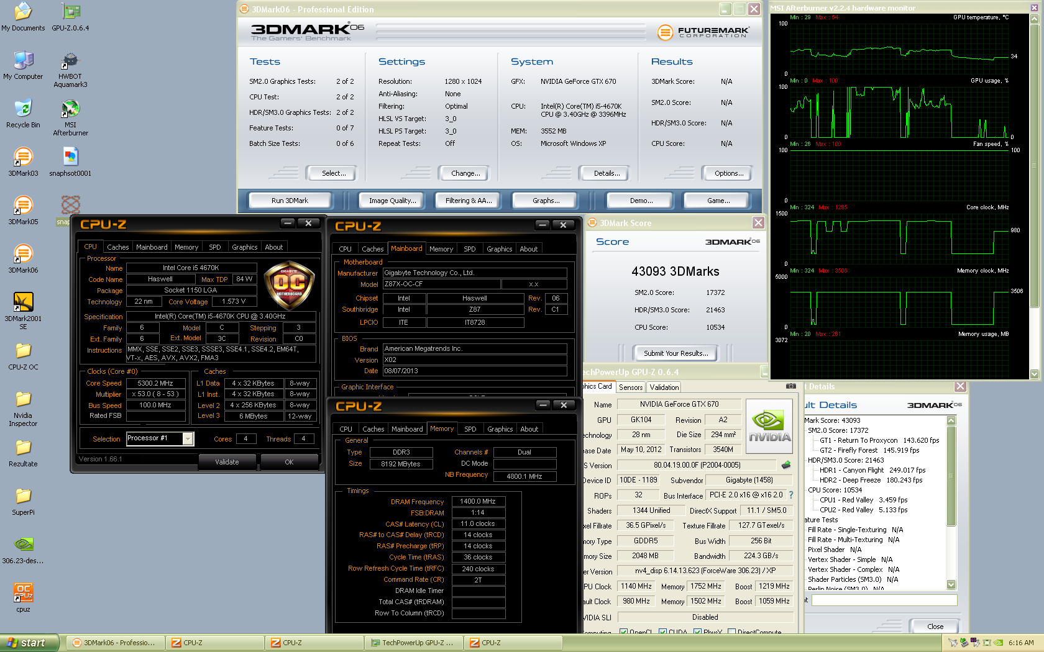Switch to the Validation tab in GPU-Z
This screenshot has width=1044, height=652.
(x=664, y=387)
